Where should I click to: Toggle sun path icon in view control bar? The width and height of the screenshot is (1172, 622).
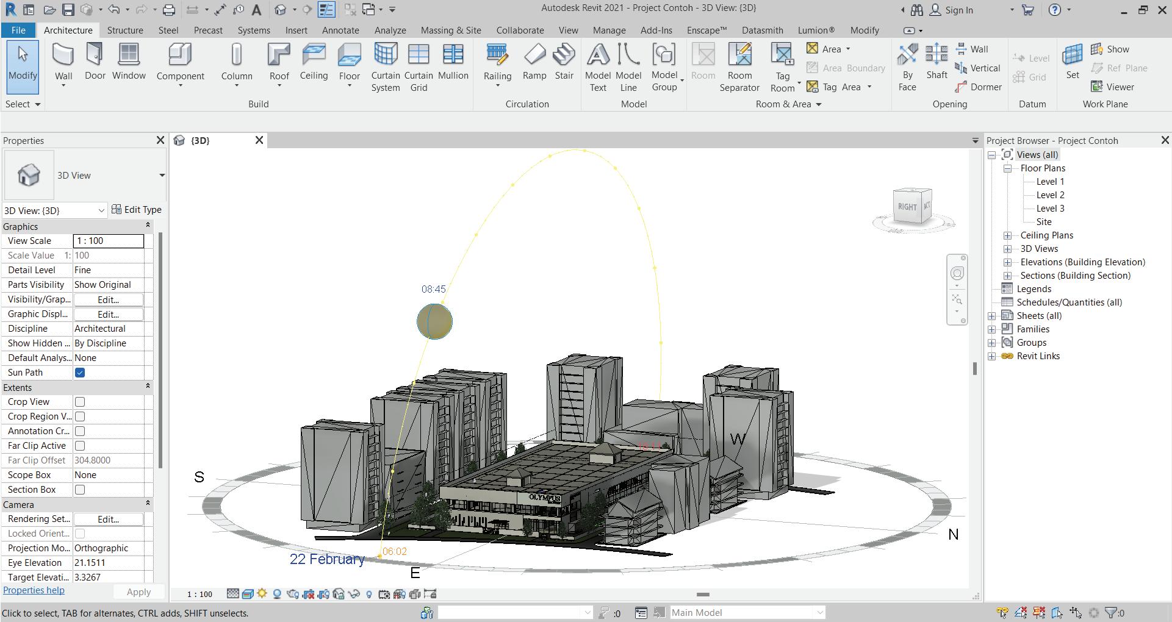[262, 594]
